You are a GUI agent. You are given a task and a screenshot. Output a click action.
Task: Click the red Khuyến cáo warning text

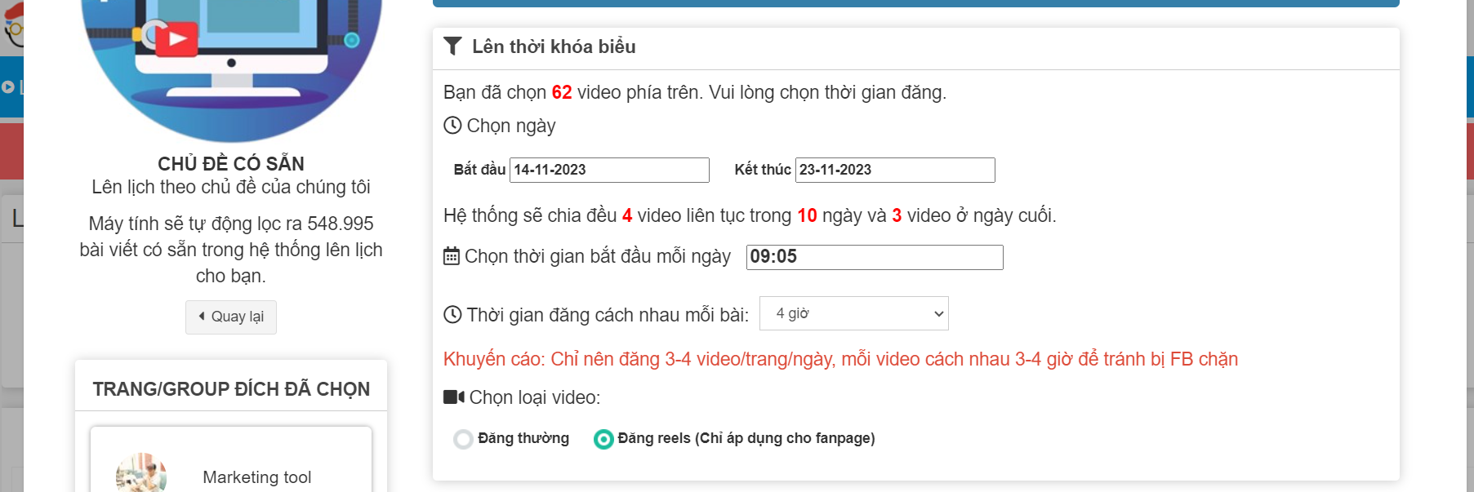(x=840, y=359)
